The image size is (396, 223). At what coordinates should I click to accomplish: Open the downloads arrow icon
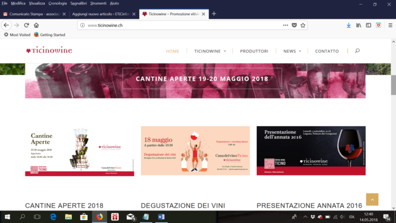coord(348,25)
